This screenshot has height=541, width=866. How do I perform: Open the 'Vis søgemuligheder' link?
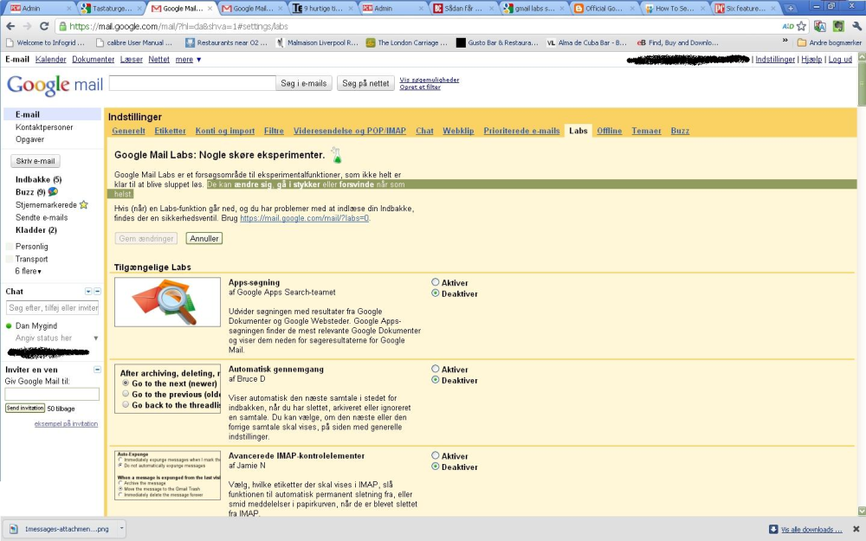coord(430,80)
